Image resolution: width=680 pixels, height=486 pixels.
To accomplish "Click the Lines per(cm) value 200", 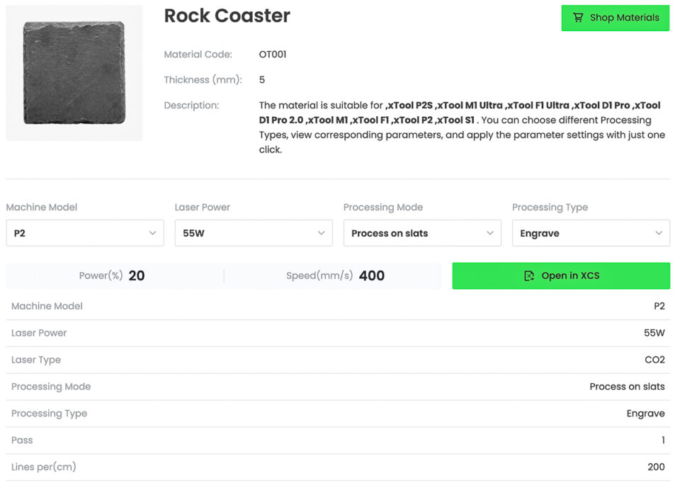I will (656, 467).
